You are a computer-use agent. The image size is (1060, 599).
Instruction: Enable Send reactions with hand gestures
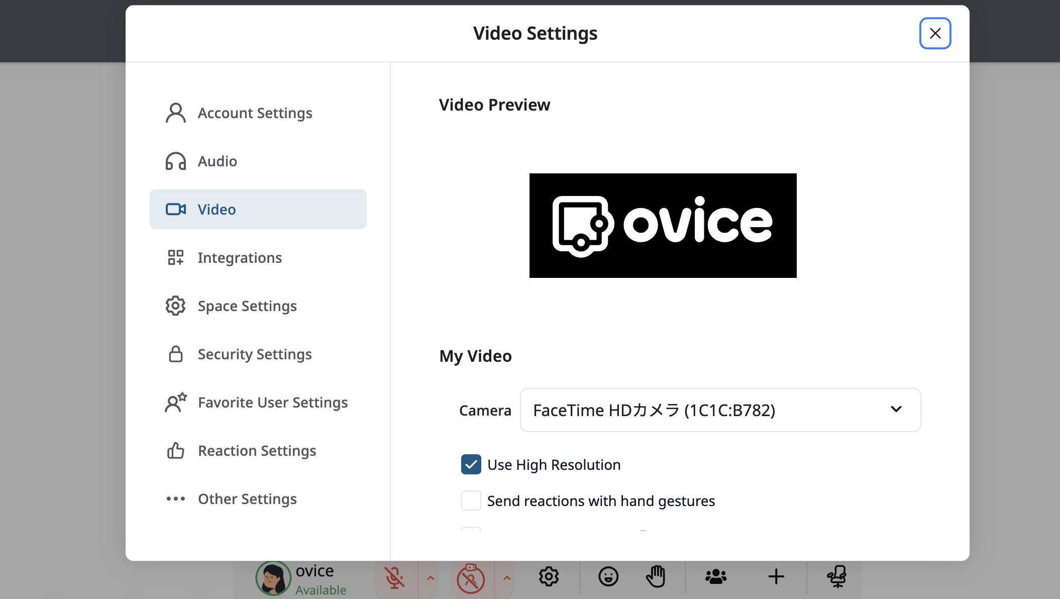coord(471,501)
